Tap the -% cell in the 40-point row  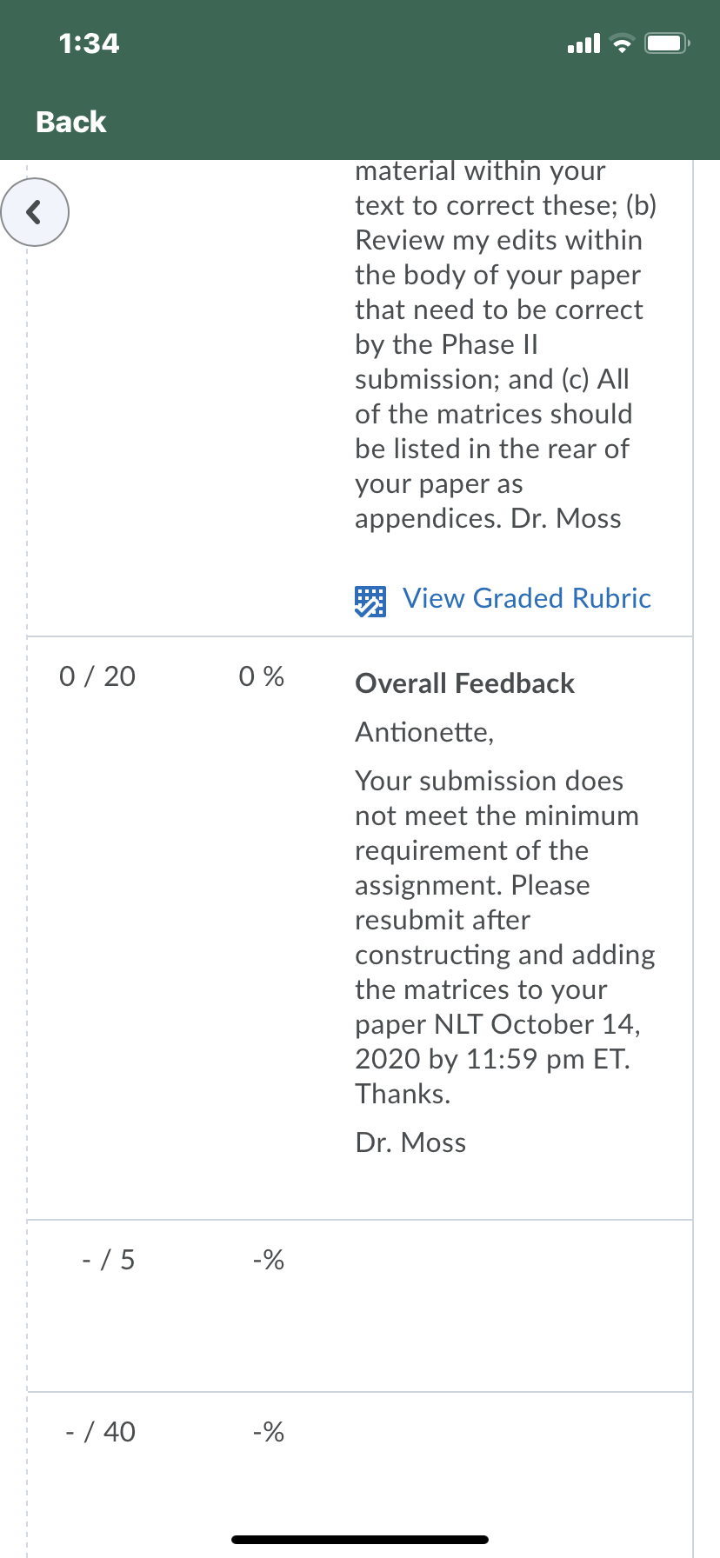tap(269, 1431)
